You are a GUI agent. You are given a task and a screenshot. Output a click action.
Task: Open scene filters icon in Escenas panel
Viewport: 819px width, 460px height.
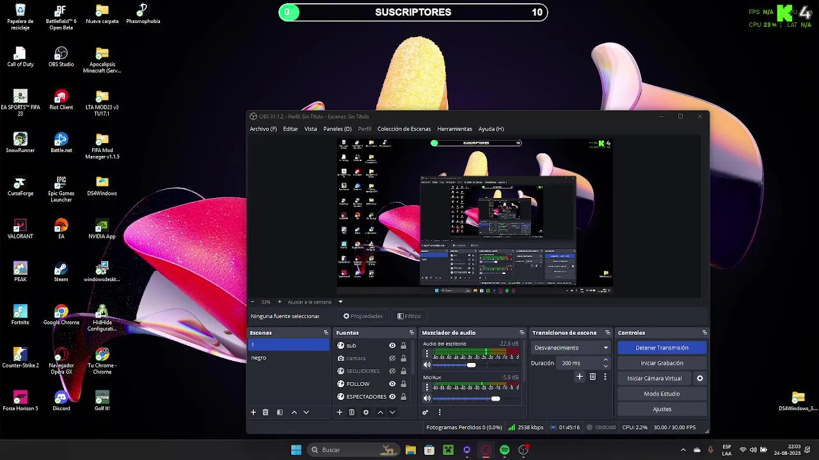coord(280,413)
